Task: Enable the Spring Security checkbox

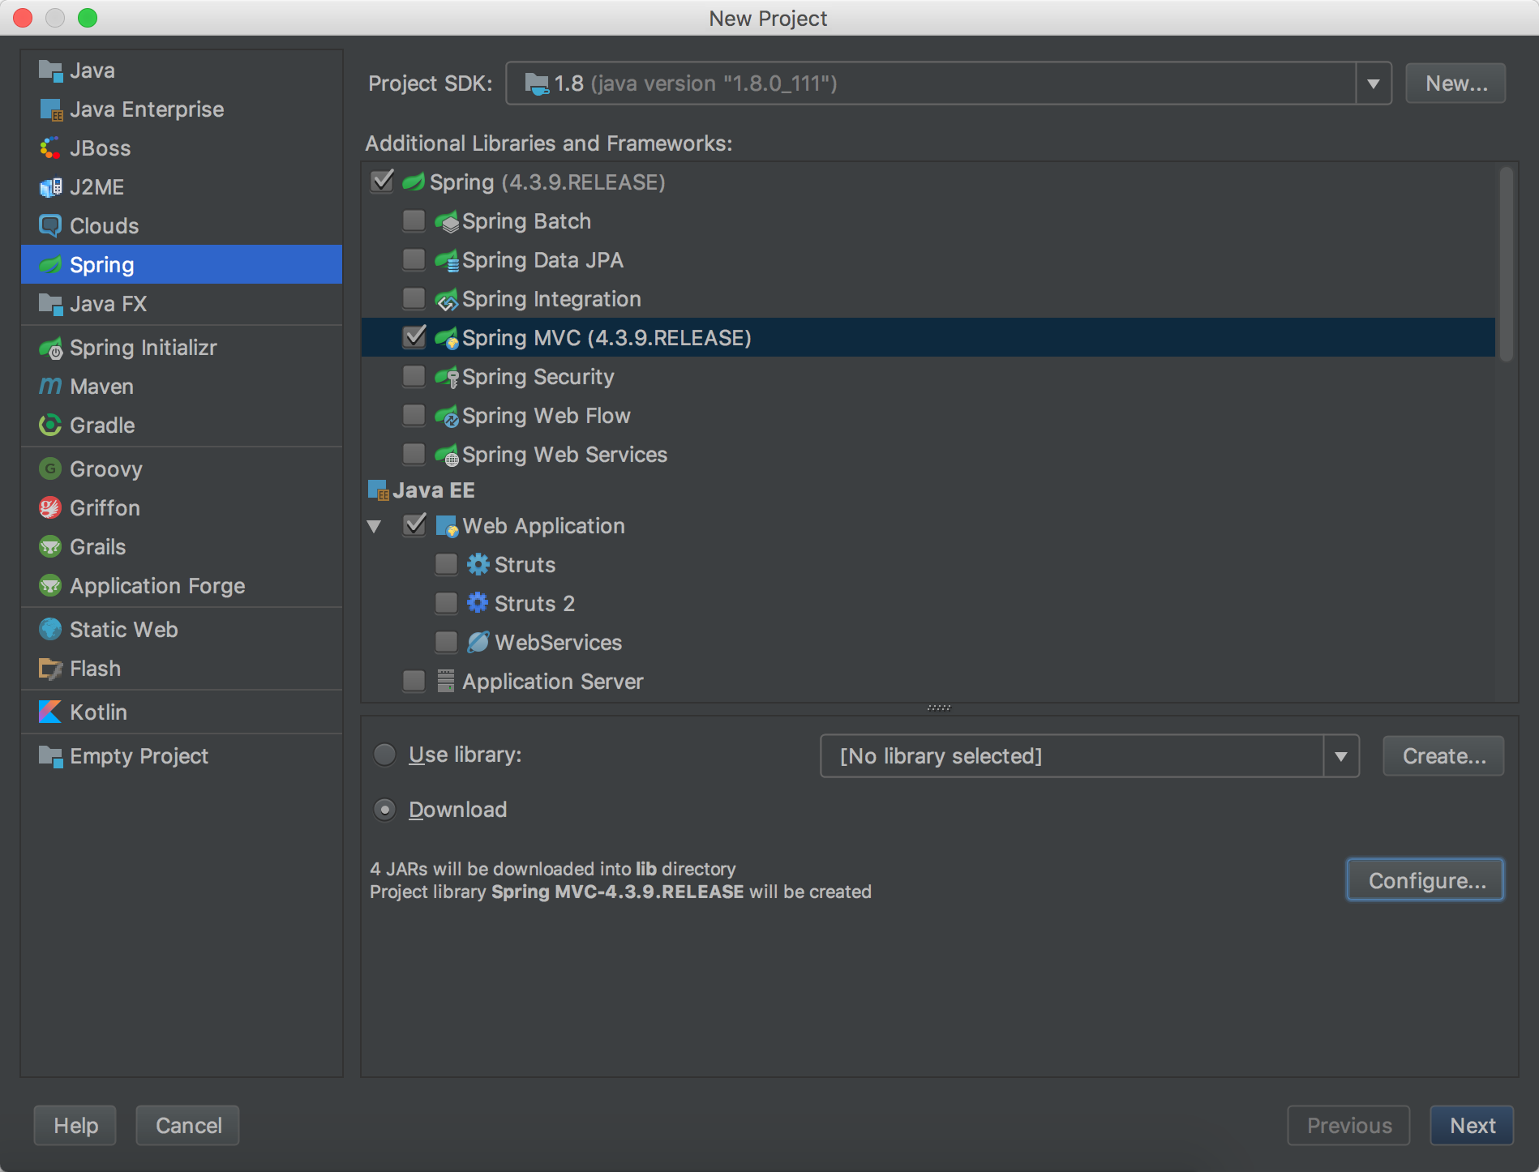Action: [414, 376]
